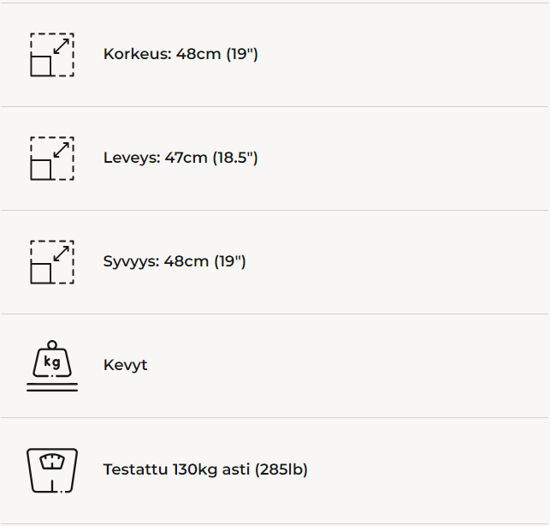Image resolution: width=550 pixels, height=526 pixels.
Task: Click the "Testattu 130kg asti (285lb)" text
Action: 205,469
